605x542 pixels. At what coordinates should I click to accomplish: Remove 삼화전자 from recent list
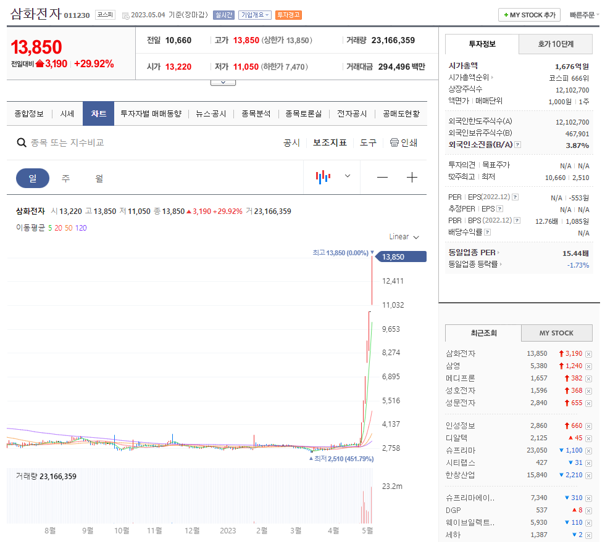click(588, 354)
